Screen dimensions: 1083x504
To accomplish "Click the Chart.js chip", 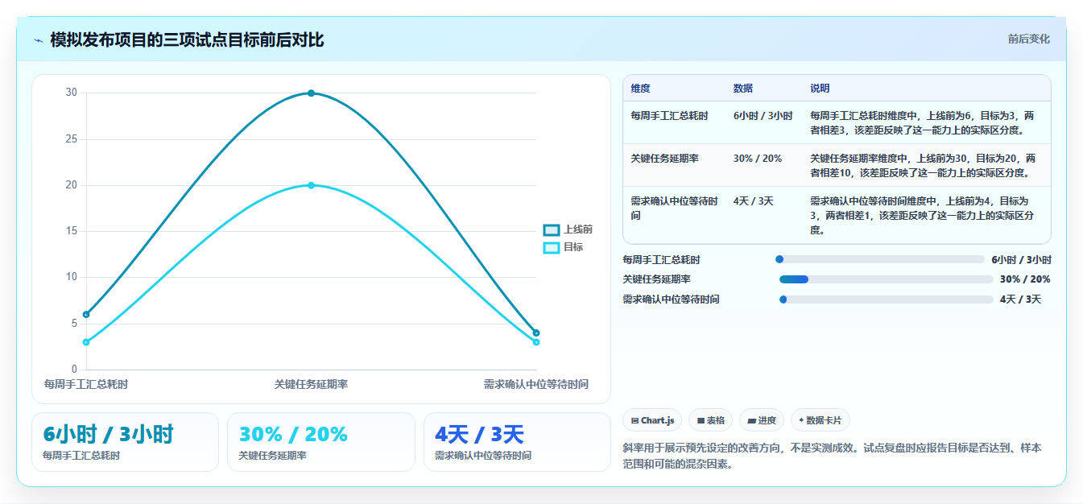I will pos(652,420).
